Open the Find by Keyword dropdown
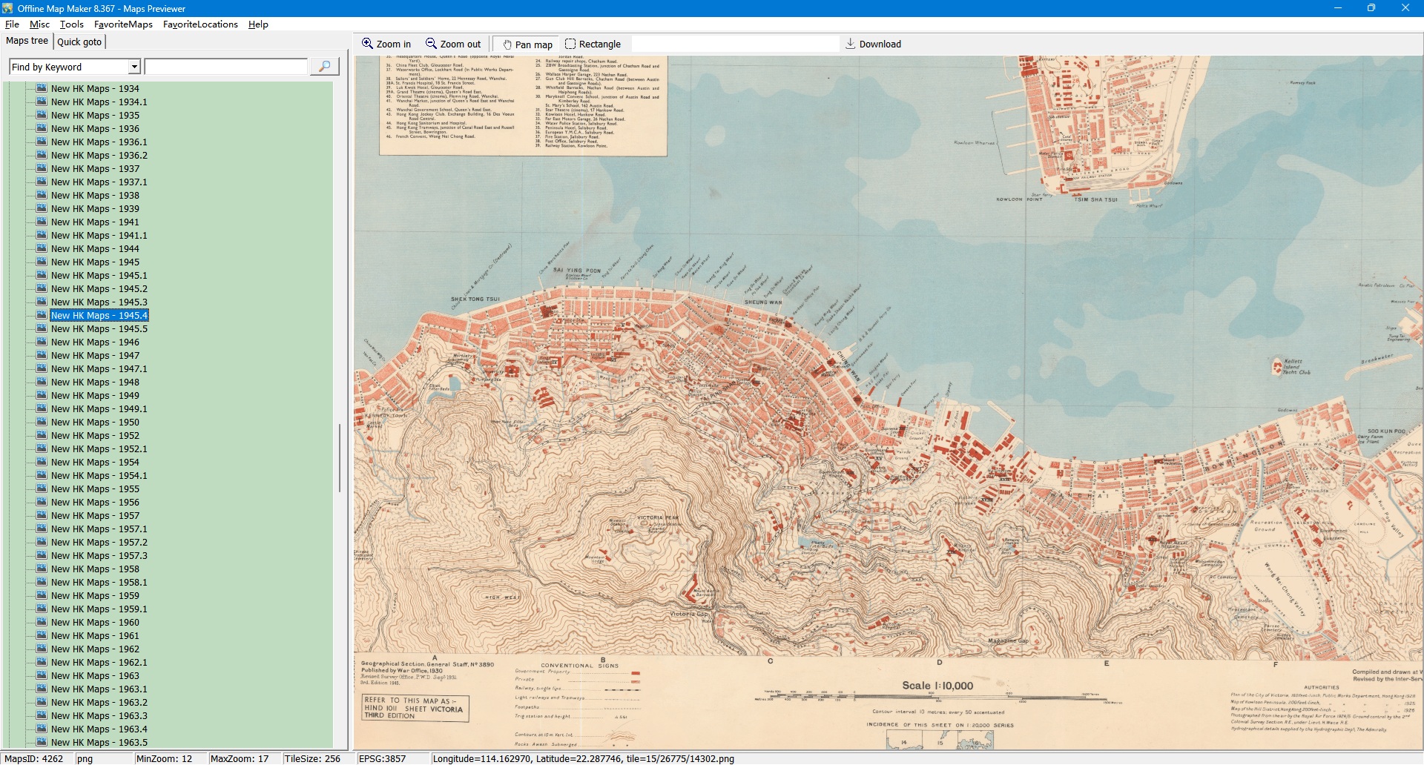The image size is (1424, 765). (x=134, y=67)
